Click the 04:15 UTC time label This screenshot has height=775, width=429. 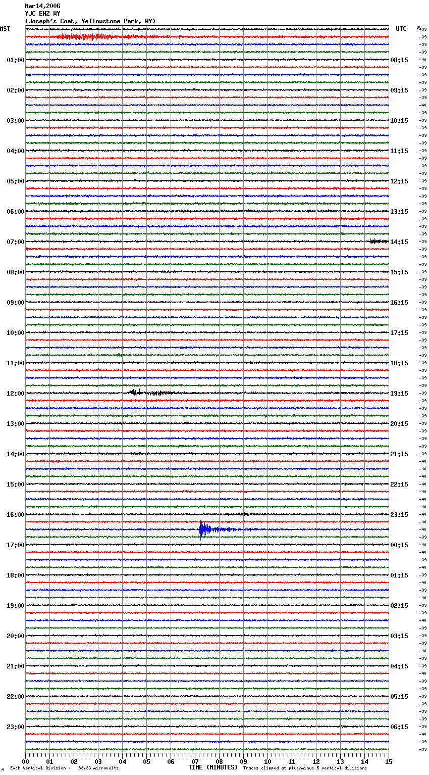[x=399, y=666]
